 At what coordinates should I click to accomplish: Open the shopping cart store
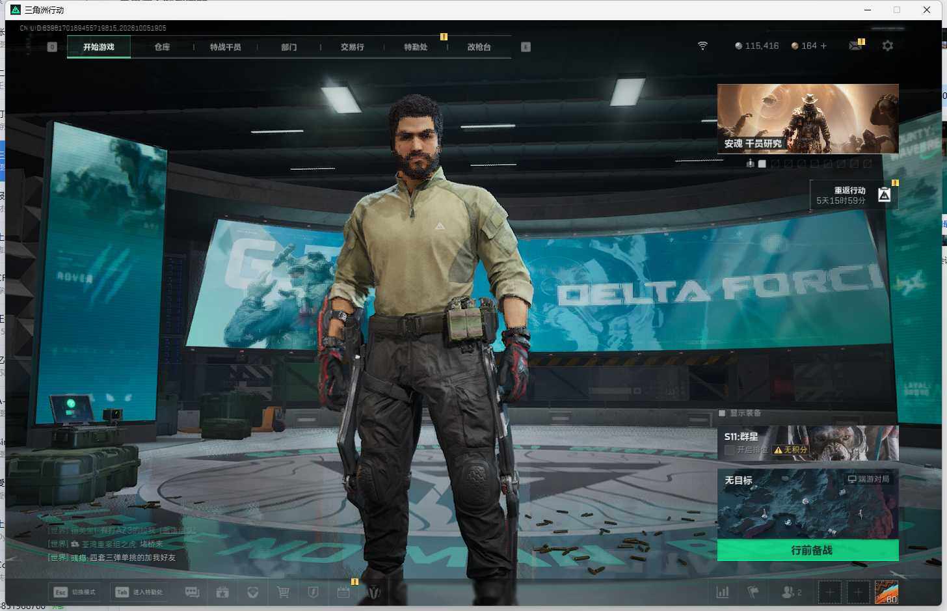[283, 592]
